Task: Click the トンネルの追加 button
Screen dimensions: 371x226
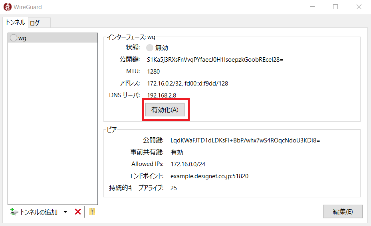Action: [x=34, y=212]
